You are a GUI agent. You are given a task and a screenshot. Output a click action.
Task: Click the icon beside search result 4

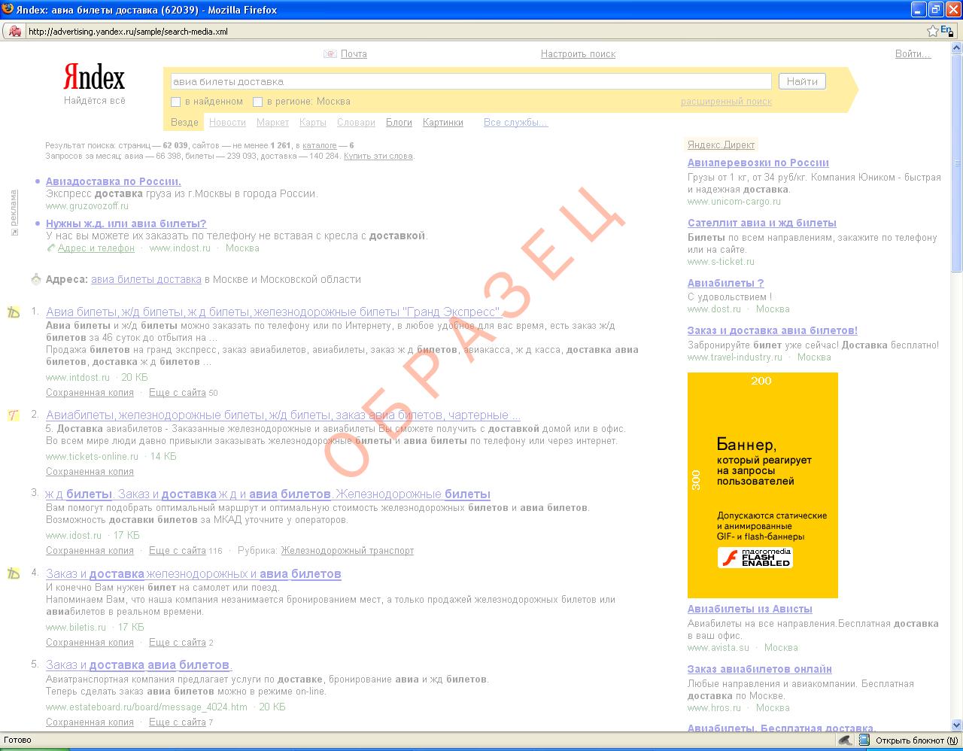(14, 573)
